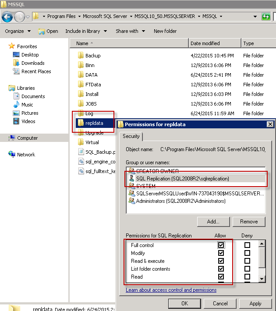Screen dimensions: 276x311
Task: Check Deny box for Read & execute
Action: 247,261
